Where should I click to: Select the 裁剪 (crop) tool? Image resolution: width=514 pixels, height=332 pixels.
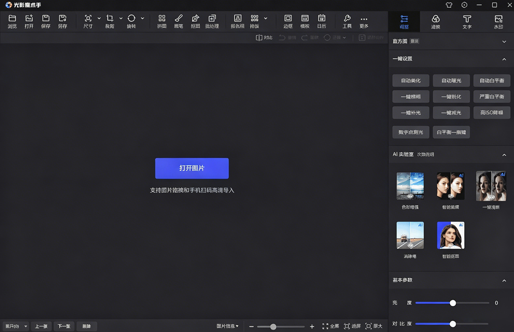(x=110, y=21)
